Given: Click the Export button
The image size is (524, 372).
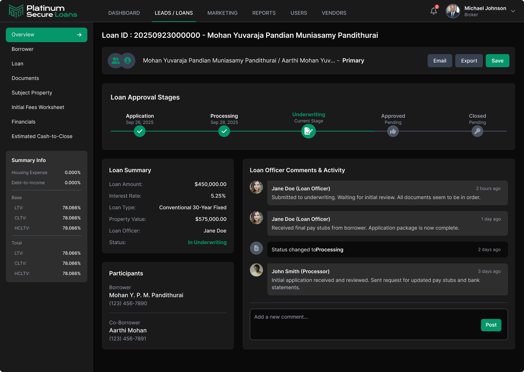Looking at the screenshot, I should coord(469,61).
